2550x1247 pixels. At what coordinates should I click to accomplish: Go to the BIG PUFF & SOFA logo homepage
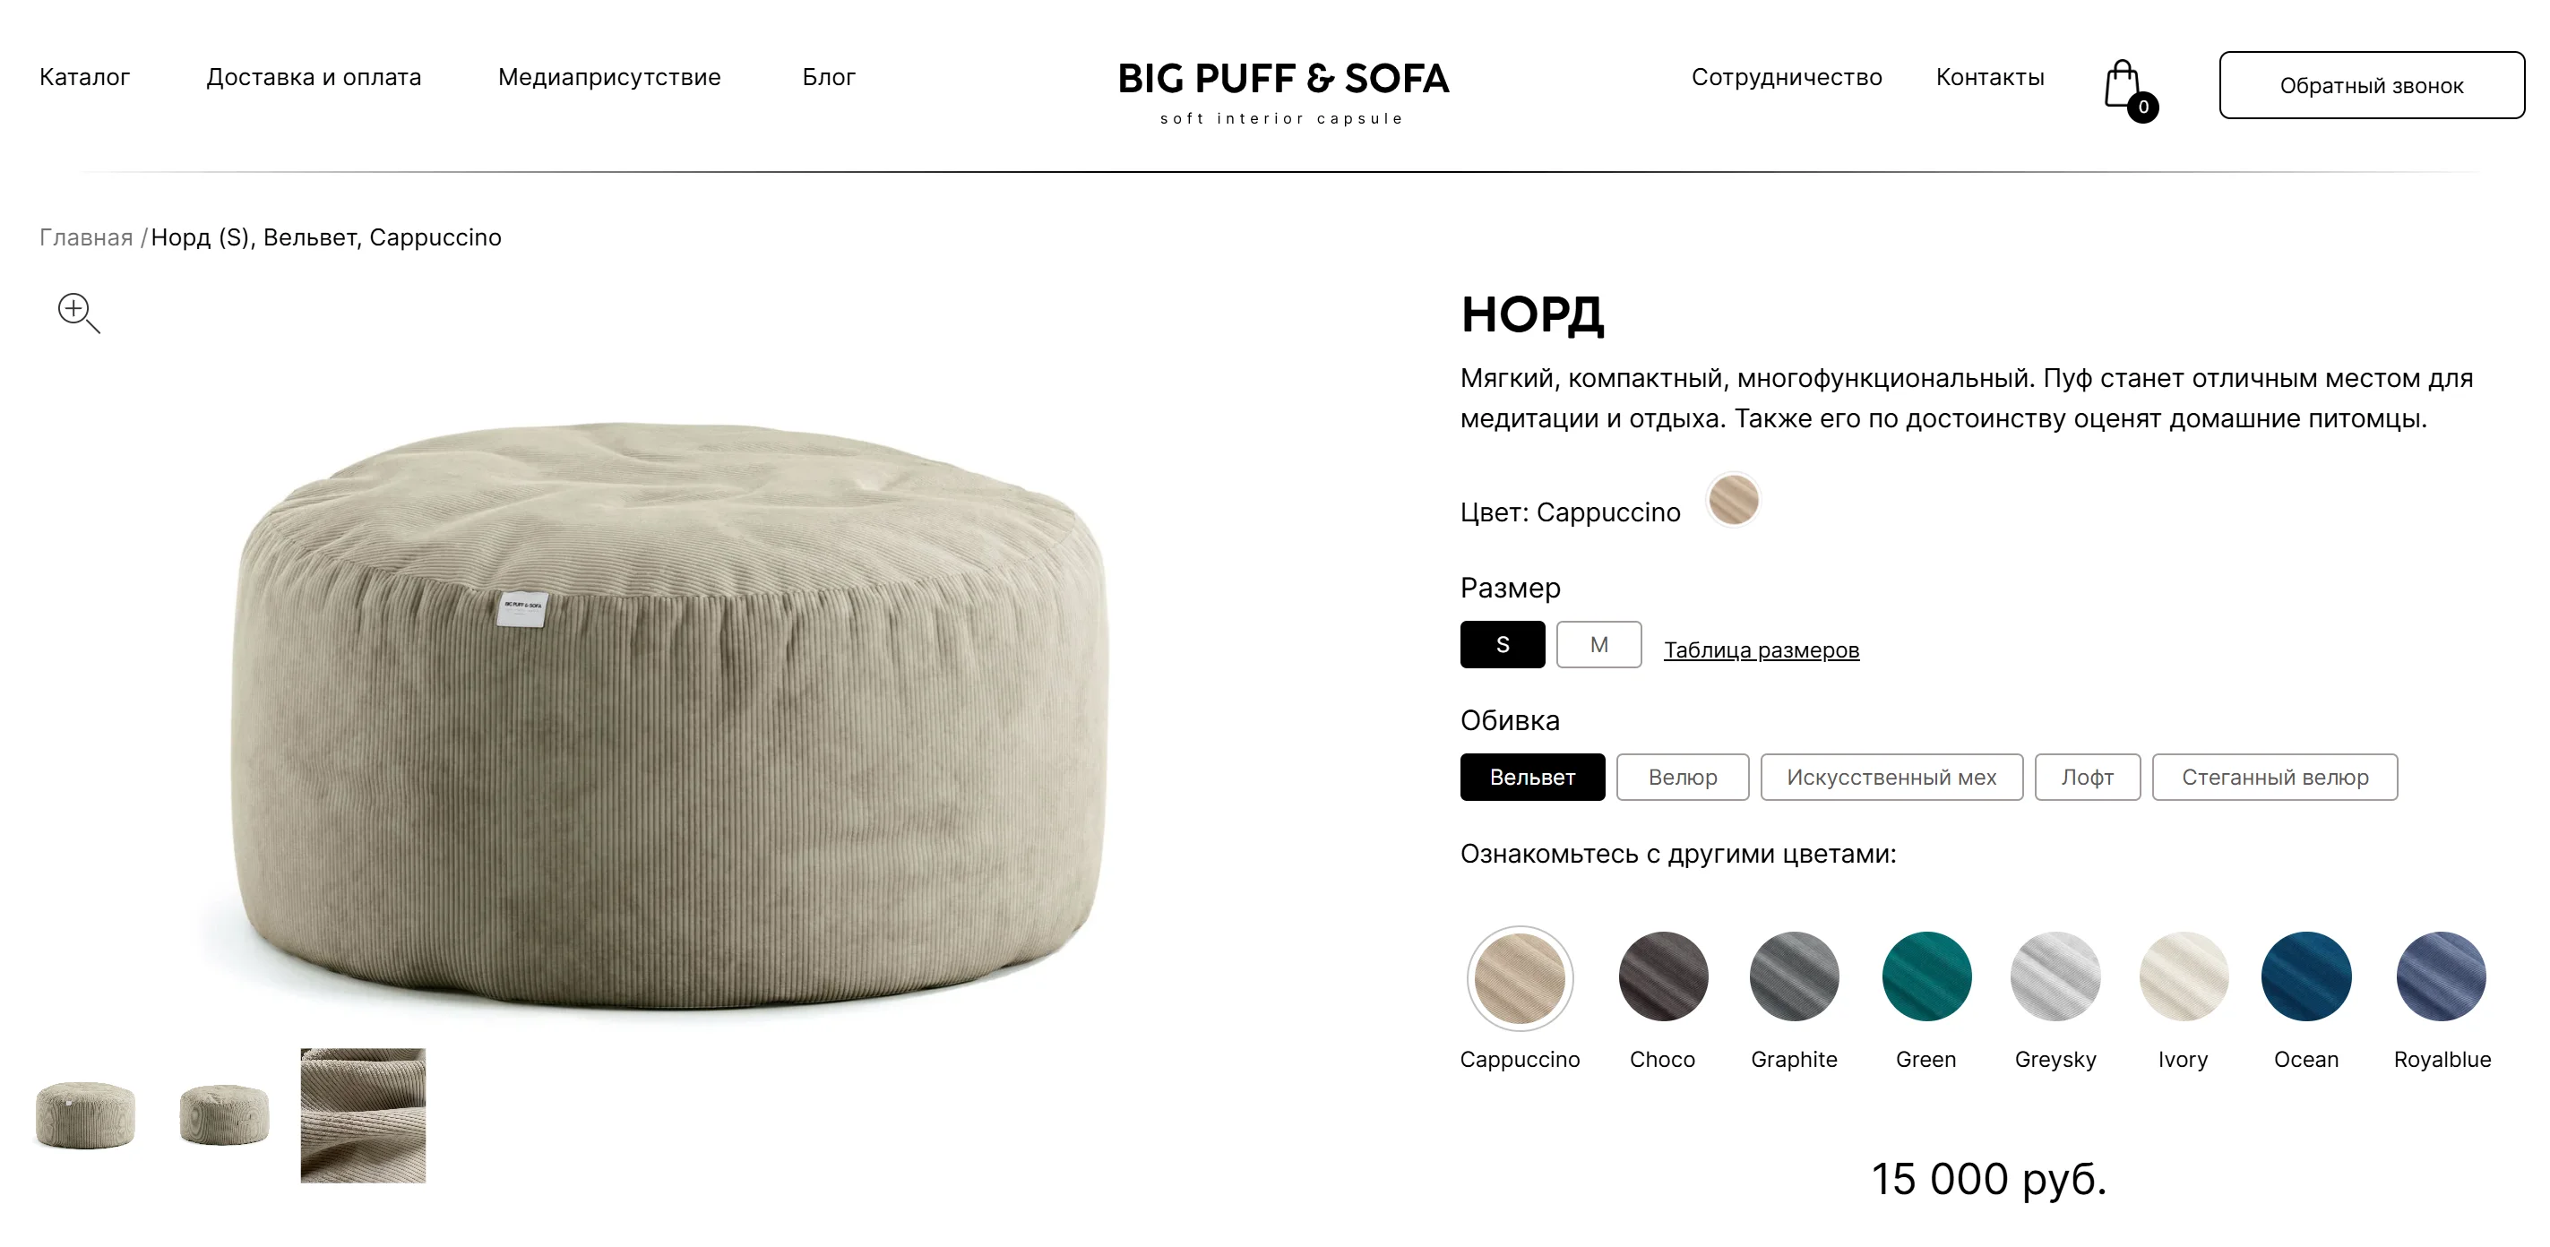1283,91
